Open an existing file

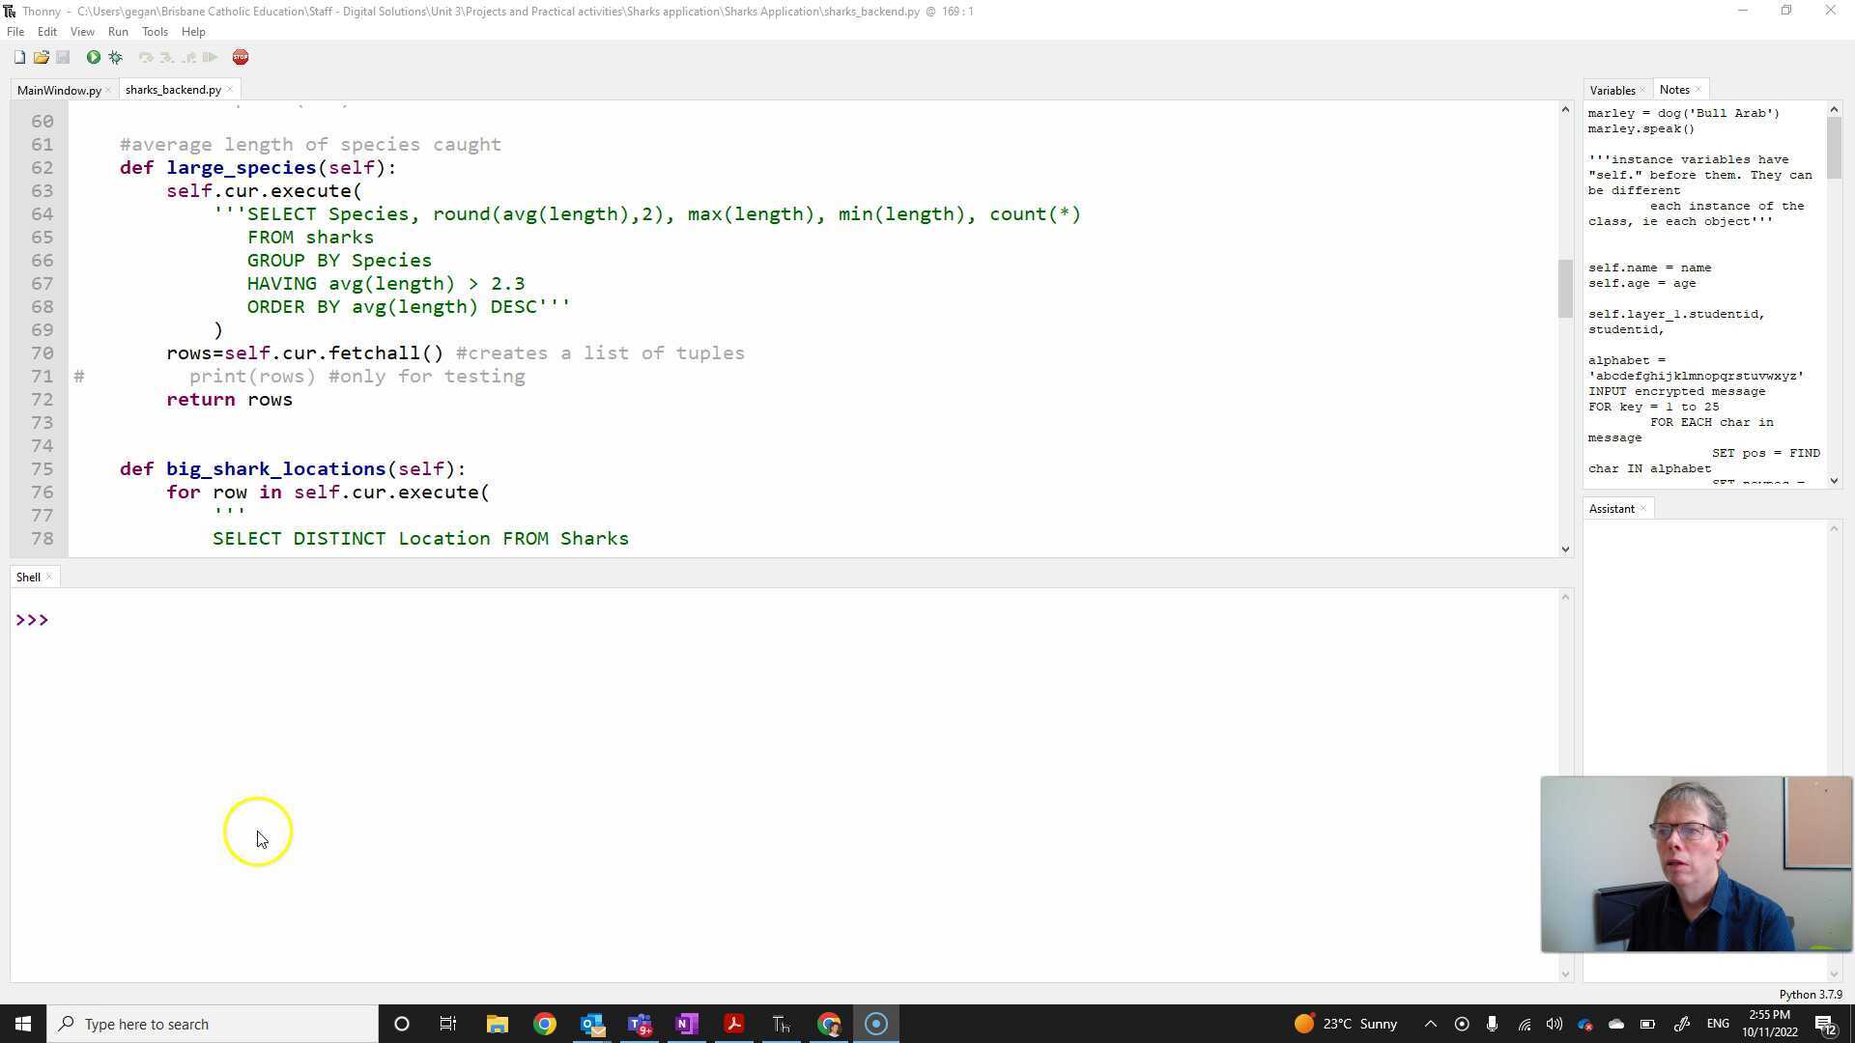click(x=42, y=57)
